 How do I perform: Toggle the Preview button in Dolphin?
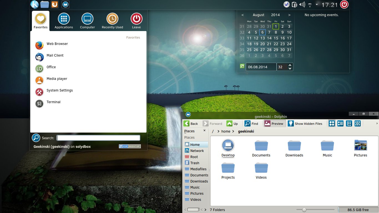274,124
